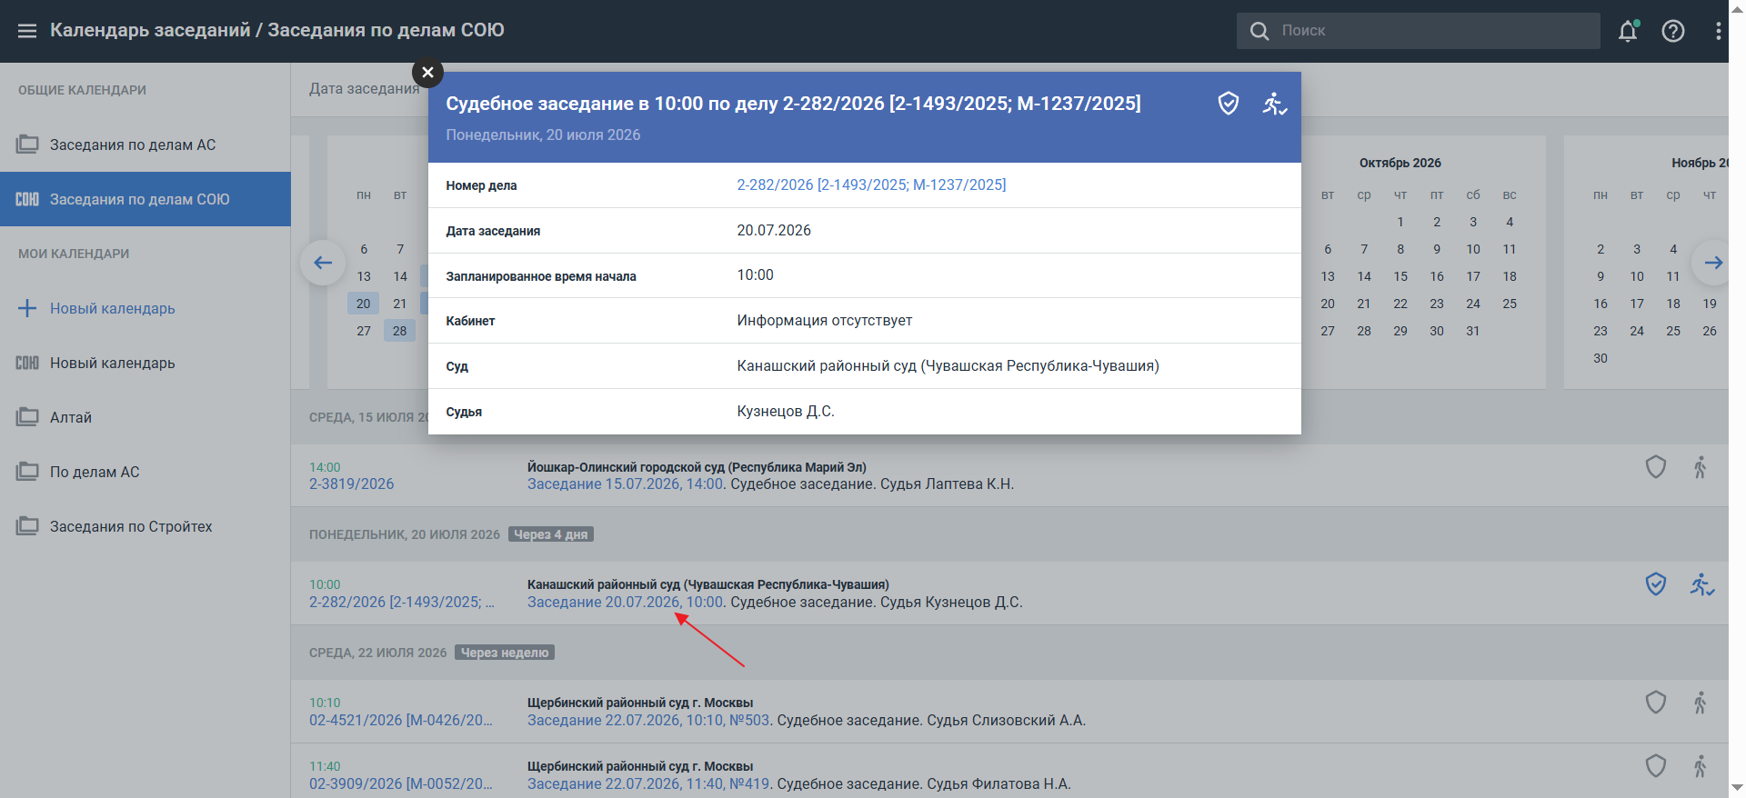
Task: Open hearing link Заседание 20.07.2026, 10:00
Action: click(626, 602)
